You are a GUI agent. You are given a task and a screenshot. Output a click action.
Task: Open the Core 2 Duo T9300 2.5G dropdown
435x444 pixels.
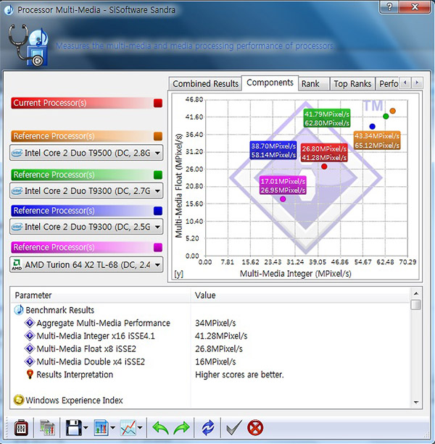click(86, 227)
